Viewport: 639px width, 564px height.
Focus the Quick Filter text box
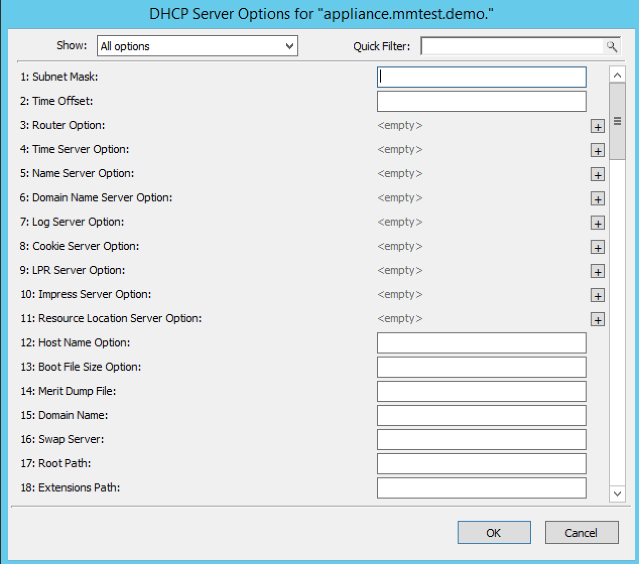pyautogui.click(x=512, y=46)
